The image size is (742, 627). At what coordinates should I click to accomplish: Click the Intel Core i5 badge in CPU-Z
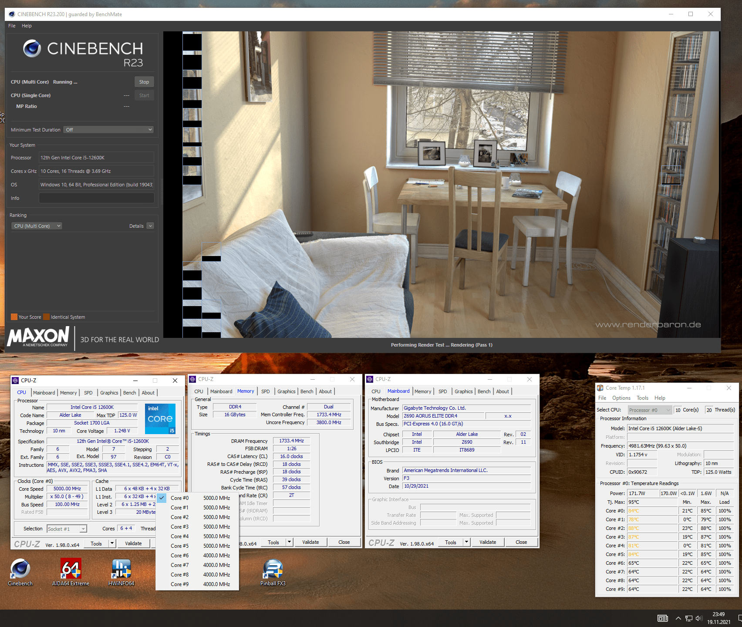160,418
